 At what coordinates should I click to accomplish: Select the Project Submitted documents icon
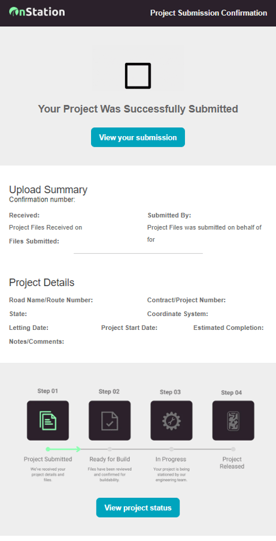(x=48, y=420)
